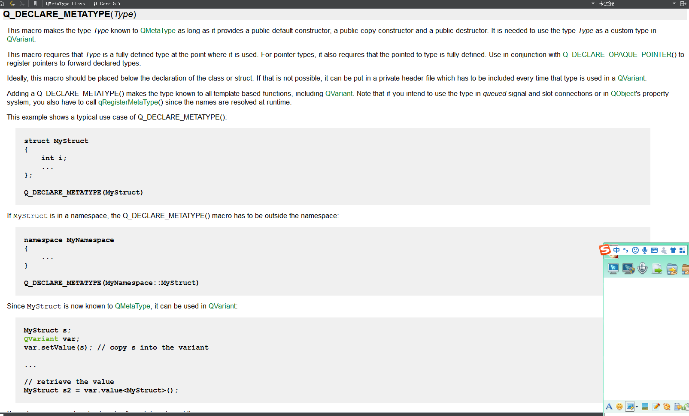Click the Sogou input method logo
The image size is (689, 416).
click(605, 250)
